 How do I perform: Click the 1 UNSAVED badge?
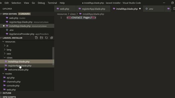(x=24, y=14)
